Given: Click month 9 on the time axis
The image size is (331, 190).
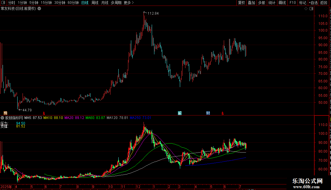Looking at the screenshot, I should (93, 186).
